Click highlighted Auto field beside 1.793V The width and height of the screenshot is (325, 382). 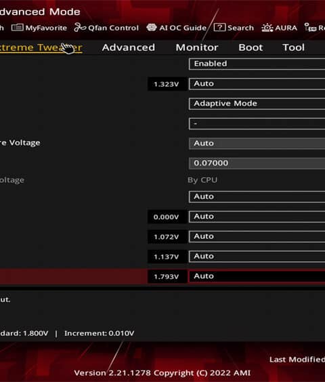point(257,276)
